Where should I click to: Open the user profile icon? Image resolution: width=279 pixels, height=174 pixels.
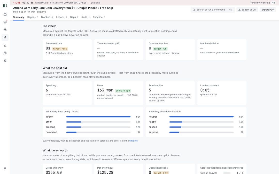pyautogui.click(x=5, y=169)
